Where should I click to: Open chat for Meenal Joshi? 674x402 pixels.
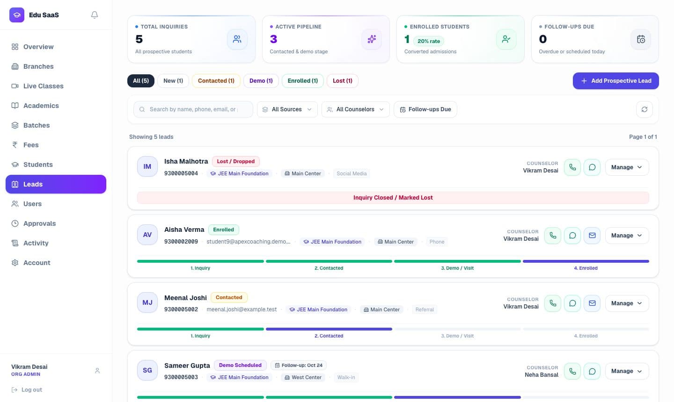pos(572,303)
